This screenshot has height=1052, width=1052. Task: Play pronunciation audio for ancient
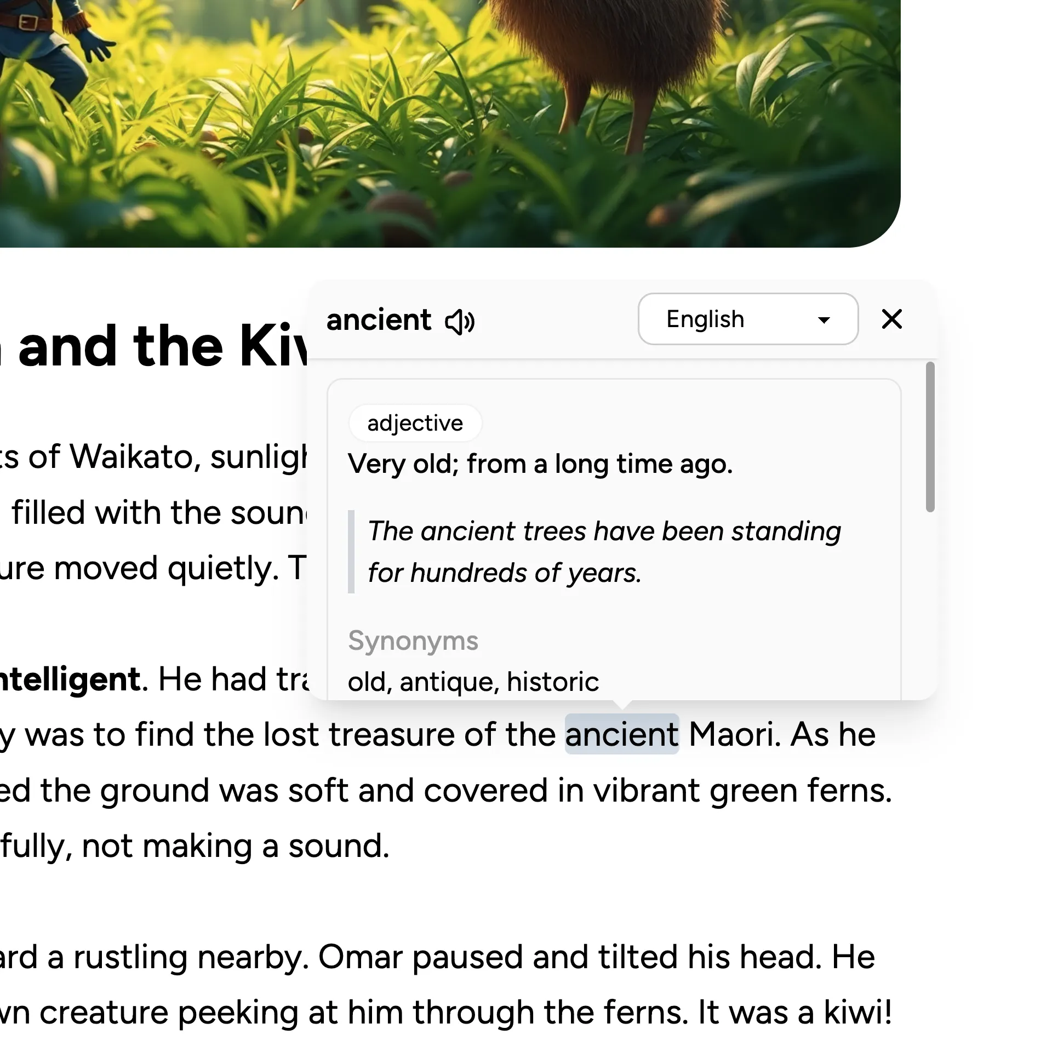tap(460, 321)
